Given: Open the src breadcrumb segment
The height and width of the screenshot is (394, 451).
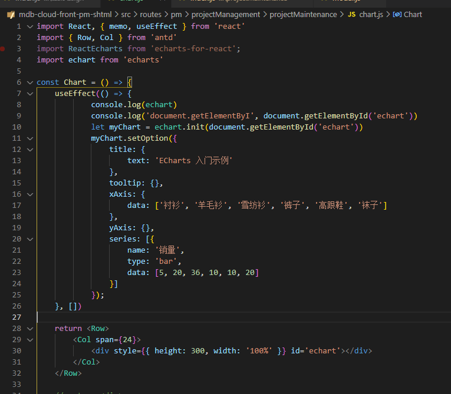Looking at the screenshot, I should coord(126,14).
